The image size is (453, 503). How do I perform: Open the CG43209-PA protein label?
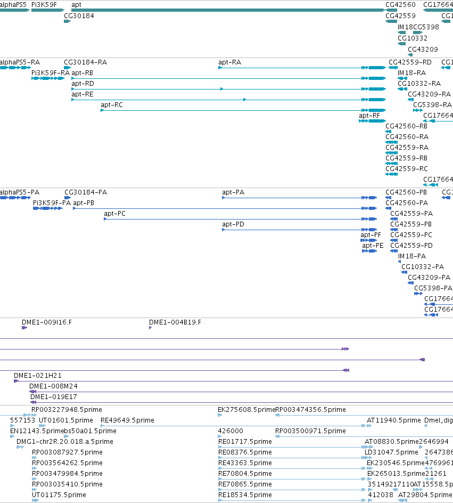(x=429, y=277)
